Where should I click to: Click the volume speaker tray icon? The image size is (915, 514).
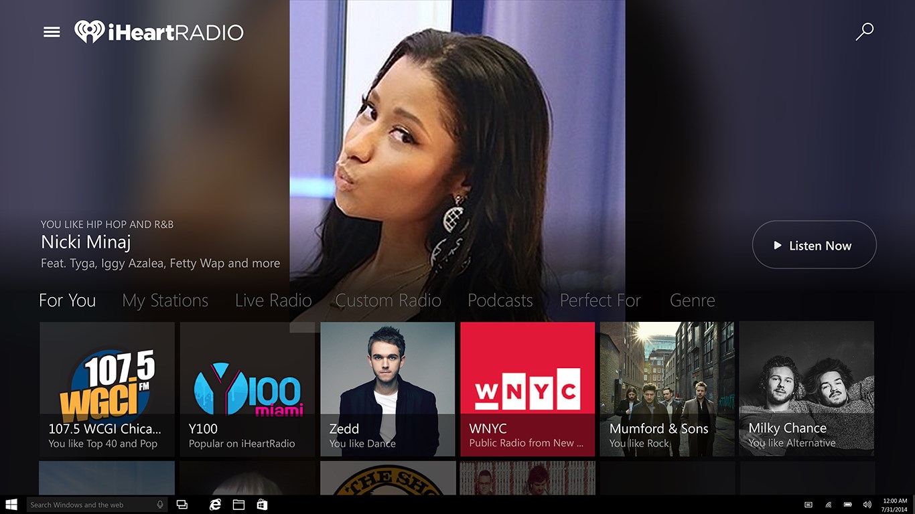point(867,505)
